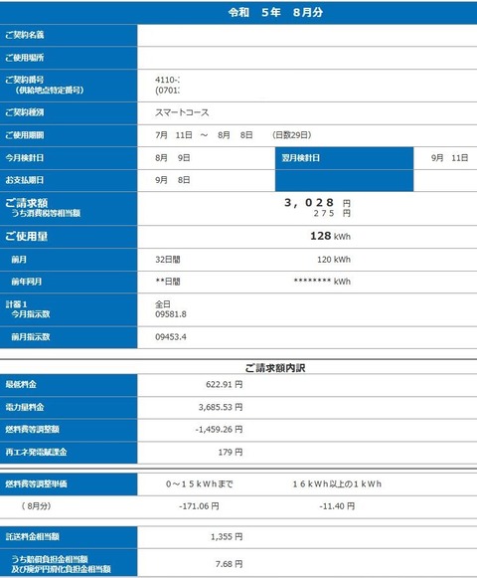Select the contract number starting '4110-'
The height and width of the screenshot is (578, 477).
(x=167, y=80)
